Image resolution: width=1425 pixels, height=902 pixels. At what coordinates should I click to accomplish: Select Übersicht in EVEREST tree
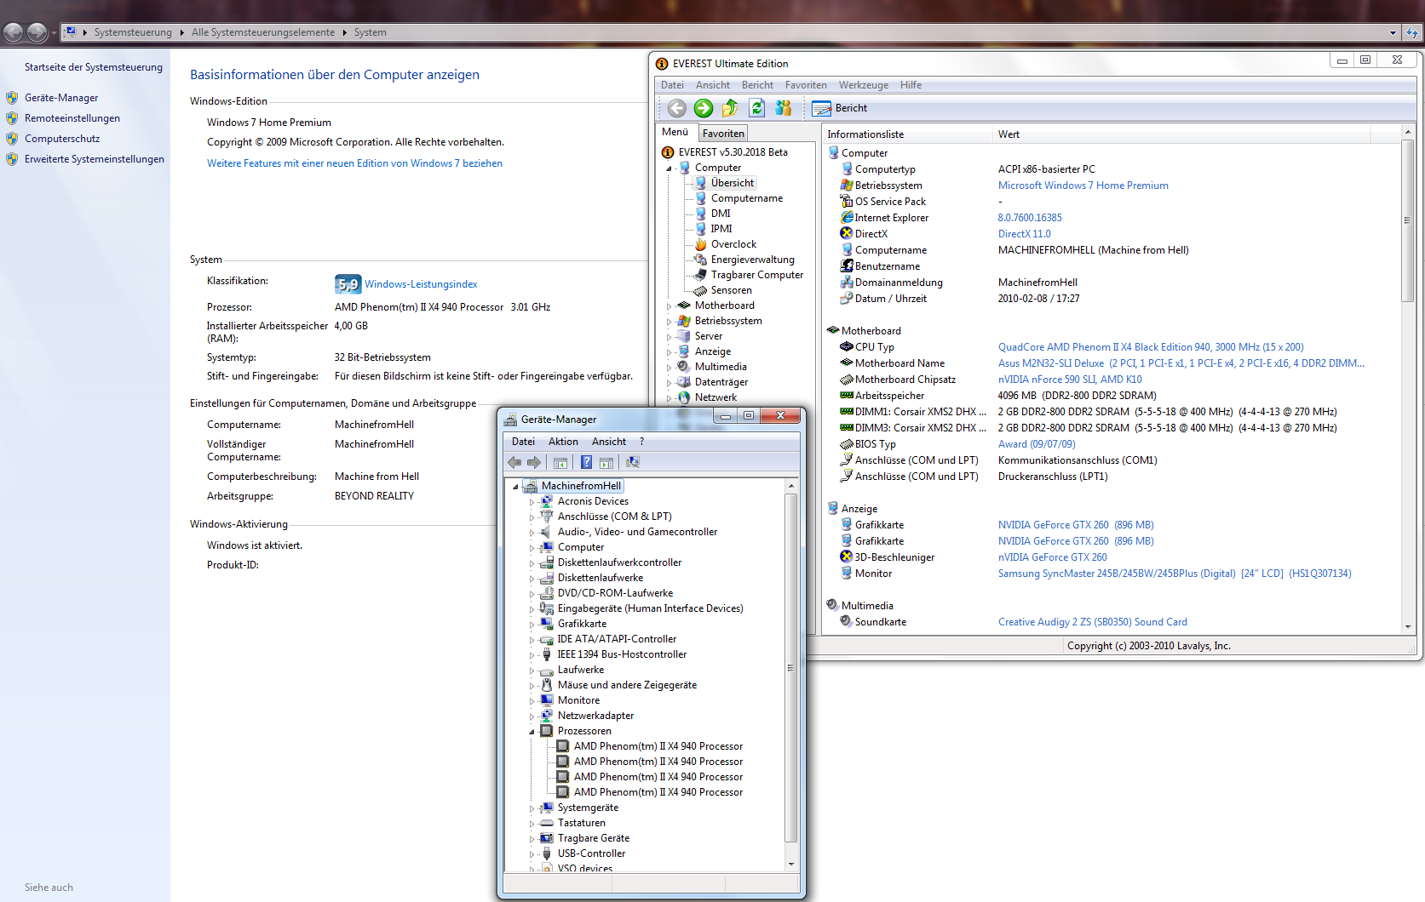pyautogui.click(x=733, y=183)
